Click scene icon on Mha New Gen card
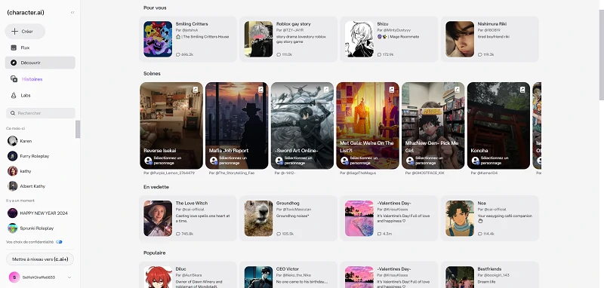This screenshot has height=288, width=604. pyautogui.click(x=458, y=90)
